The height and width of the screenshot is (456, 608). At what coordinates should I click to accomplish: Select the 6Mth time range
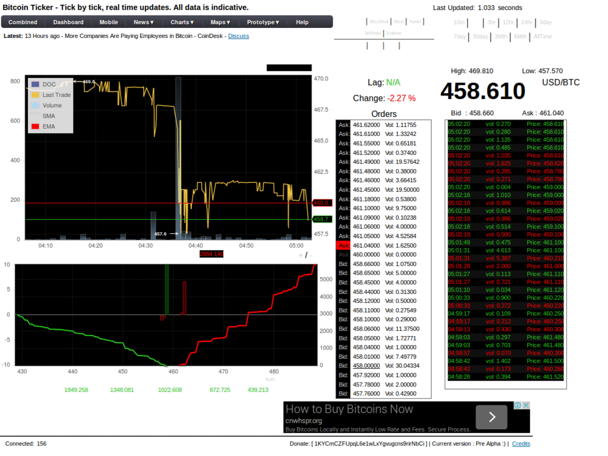click(520, 36)
